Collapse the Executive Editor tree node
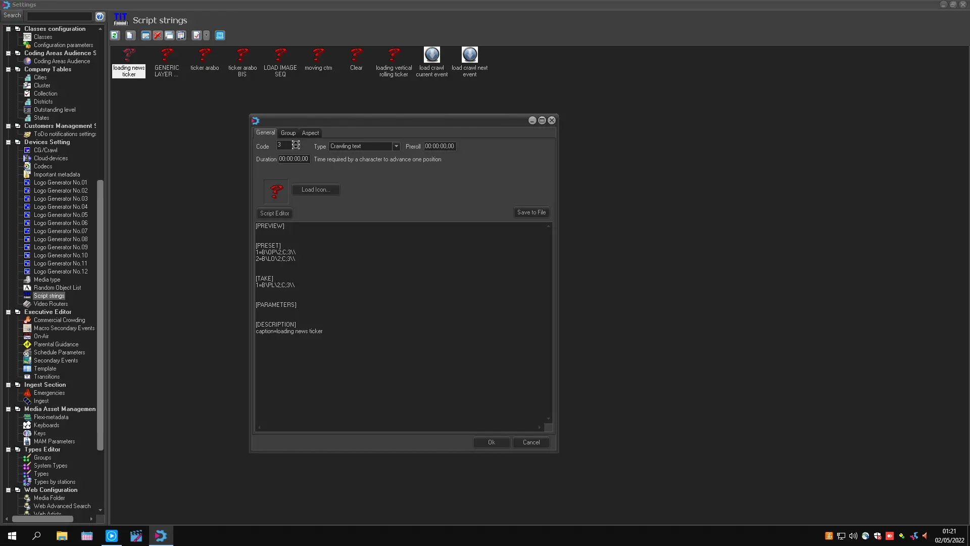 coord(8,312)
